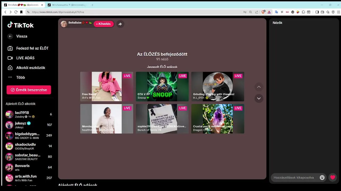The width and height of the screenshot is (341, 191).
Task: Open the Brave Wallet icon
Action: pyautogui.click(x=322, y=12)
